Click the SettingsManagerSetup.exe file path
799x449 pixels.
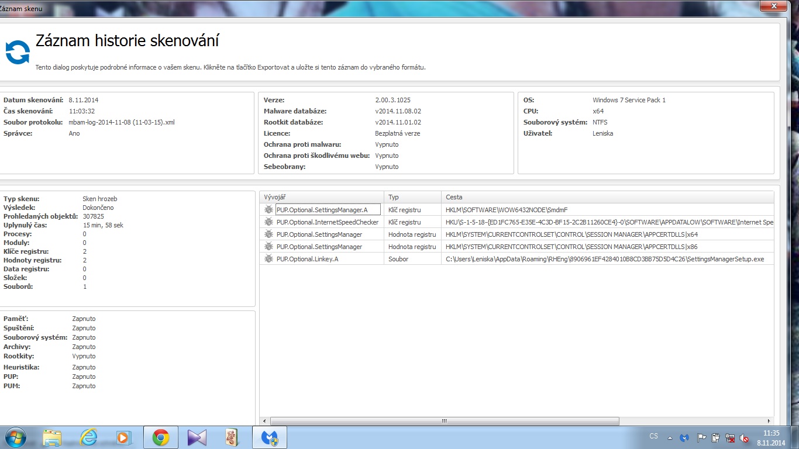click(x=605, y=259)
